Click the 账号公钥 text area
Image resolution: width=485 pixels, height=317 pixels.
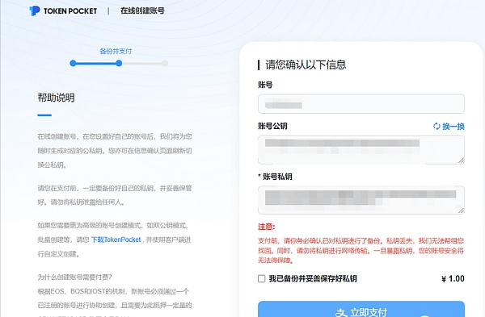[361, 150]
